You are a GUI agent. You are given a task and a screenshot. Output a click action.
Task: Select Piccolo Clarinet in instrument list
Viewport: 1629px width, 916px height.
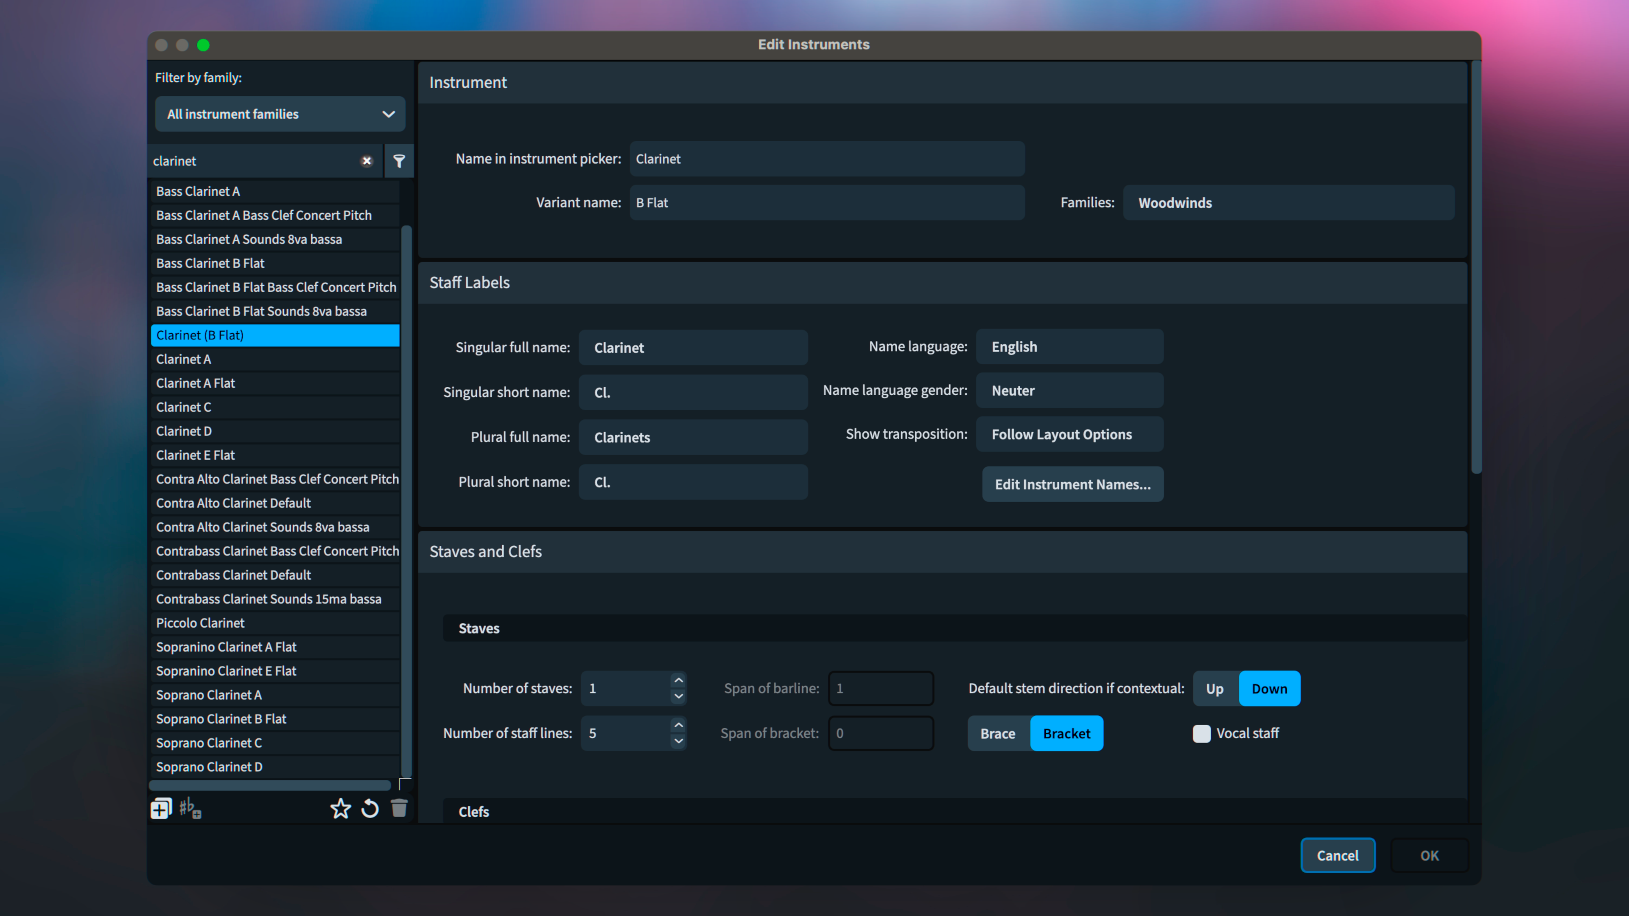(x=200, y=623)
